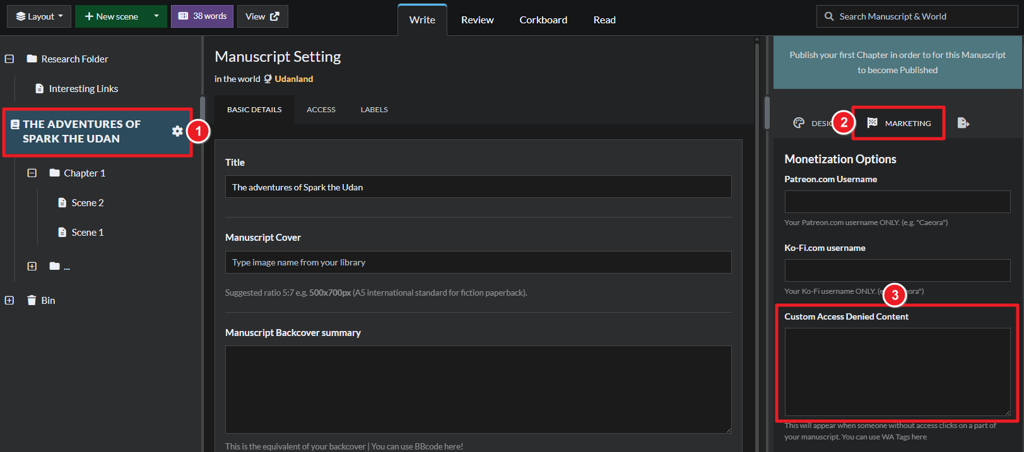Click the Manuscript Setting panel scrollbar
The width and height of the screenshot is (1024, 452).
757,243
